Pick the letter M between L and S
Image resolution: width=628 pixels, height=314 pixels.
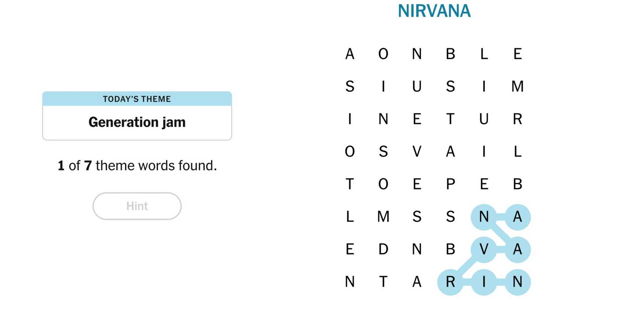click(x=383, y=217)
